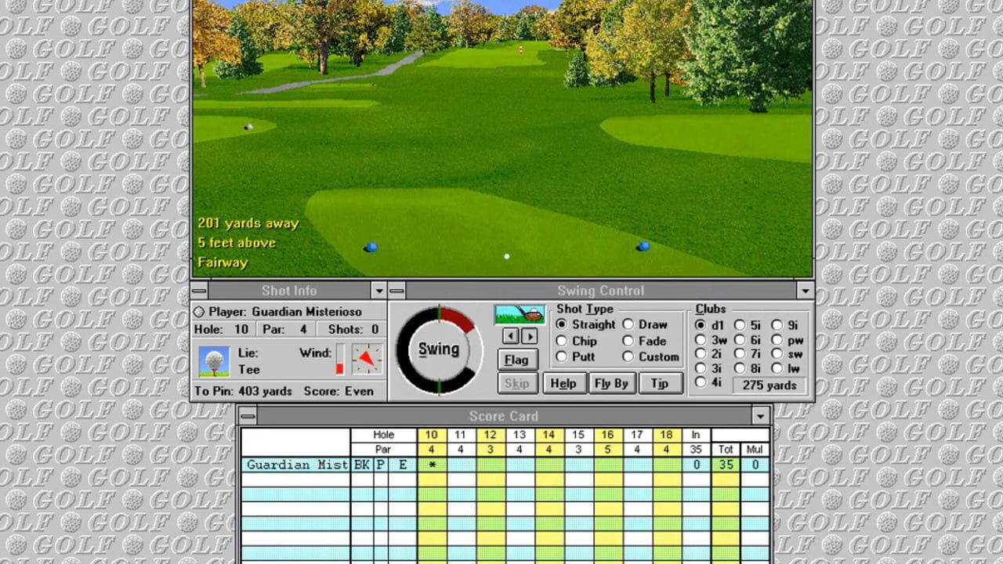Click the Skip button

coord(516,383)
